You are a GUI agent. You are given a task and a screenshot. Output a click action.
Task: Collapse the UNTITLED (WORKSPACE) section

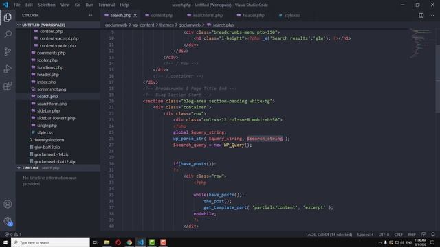click(58, 25)
